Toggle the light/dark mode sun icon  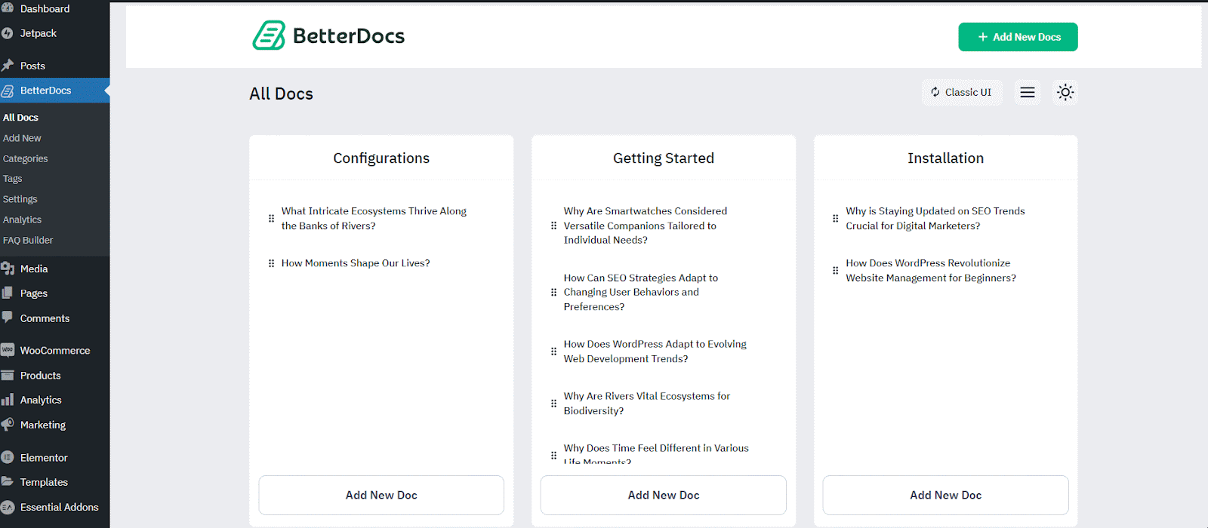point(1065,92)
